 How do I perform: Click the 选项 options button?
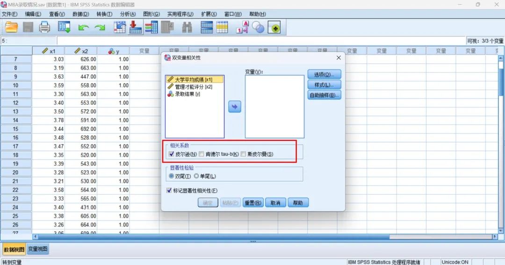pyautogui.click(x=324, y=74)
